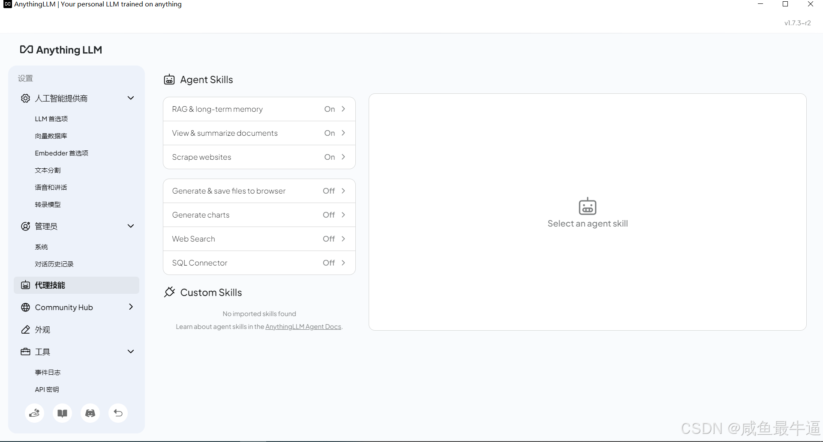Minimize the AnythingLLM window
The image size is (823, 442).
click(760, 4)
